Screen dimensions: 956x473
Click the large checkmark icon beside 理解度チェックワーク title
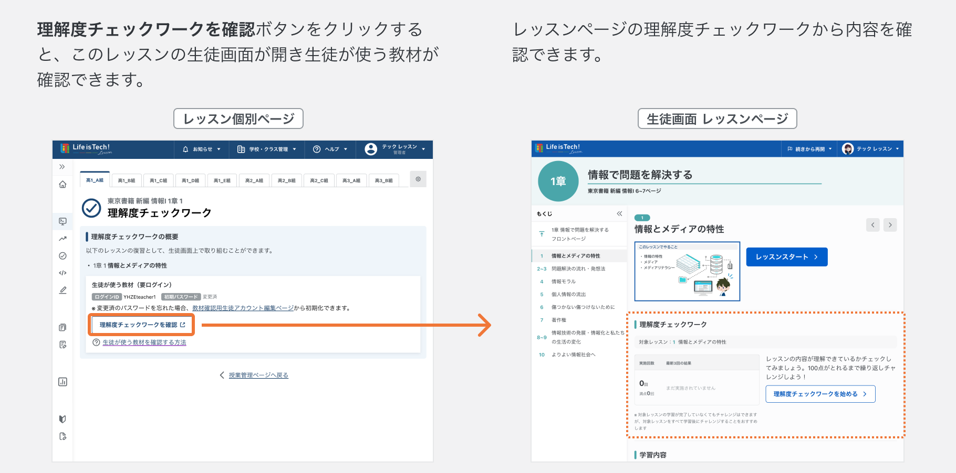point(91,208)
